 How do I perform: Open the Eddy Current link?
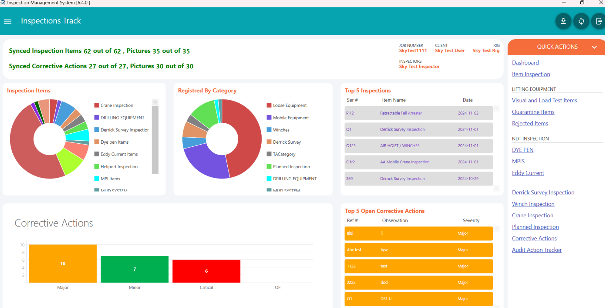click(528, 173)
